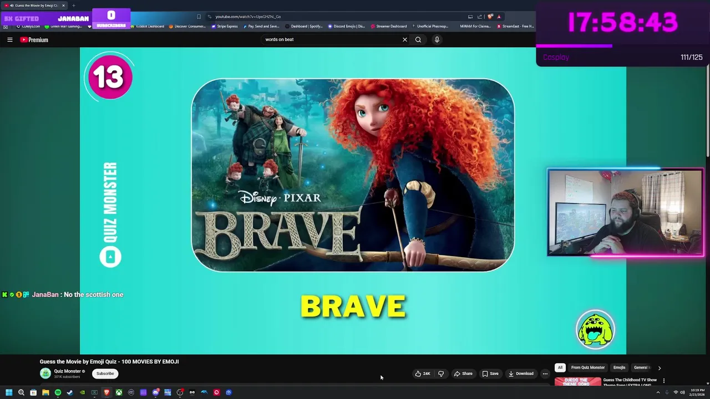
Task: Switch to Brave browser in the taskbar
Action: (x=106, y=392)
